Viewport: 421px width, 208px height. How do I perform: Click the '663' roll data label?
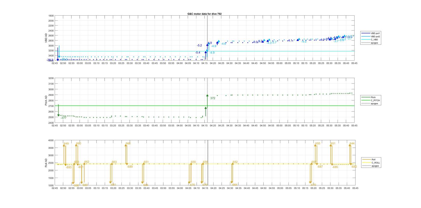114,162
